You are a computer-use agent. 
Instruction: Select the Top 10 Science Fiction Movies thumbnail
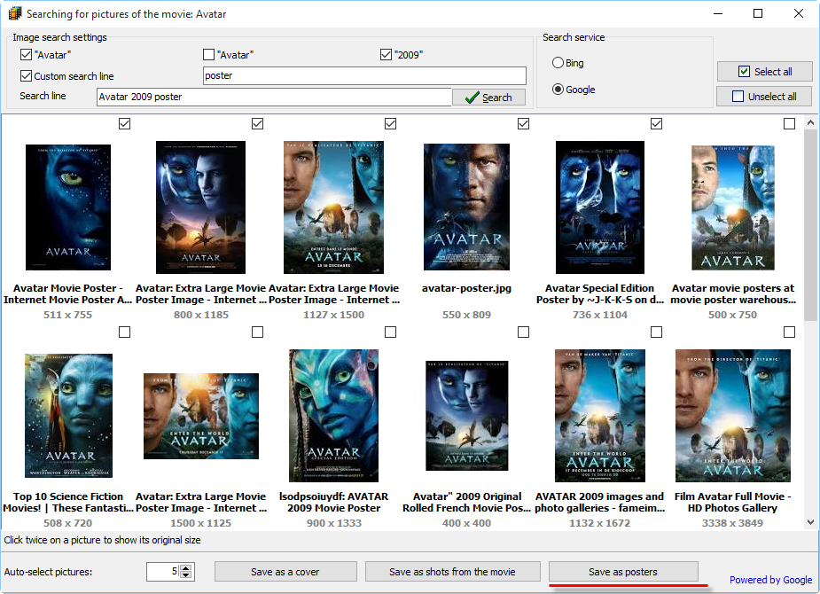68,416
